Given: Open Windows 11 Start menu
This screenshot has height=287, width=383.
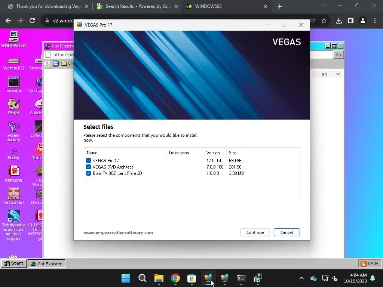Looking at the screenshot, I should pos(126,278).
